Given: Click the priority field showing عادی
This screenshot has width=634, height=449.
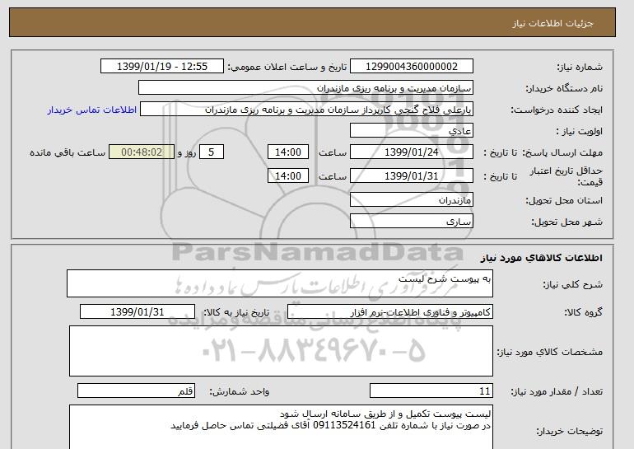Looking at the screenshot, I should [x=411, y=131].
